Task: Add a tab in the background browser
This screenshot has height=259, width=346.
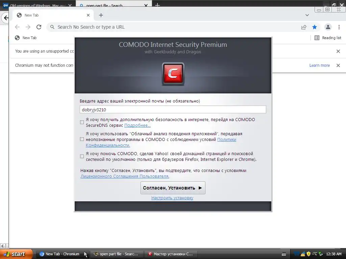Action: 157,5
